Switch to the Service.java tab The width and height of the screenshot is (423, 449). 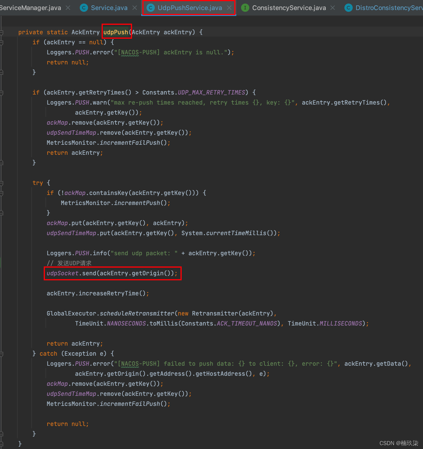pos(109,8)
